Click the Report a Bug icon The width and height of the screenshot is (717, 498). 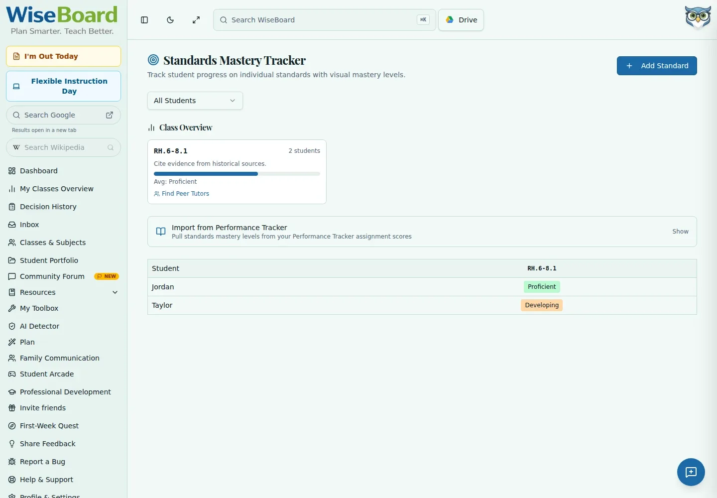coord(12,462)
